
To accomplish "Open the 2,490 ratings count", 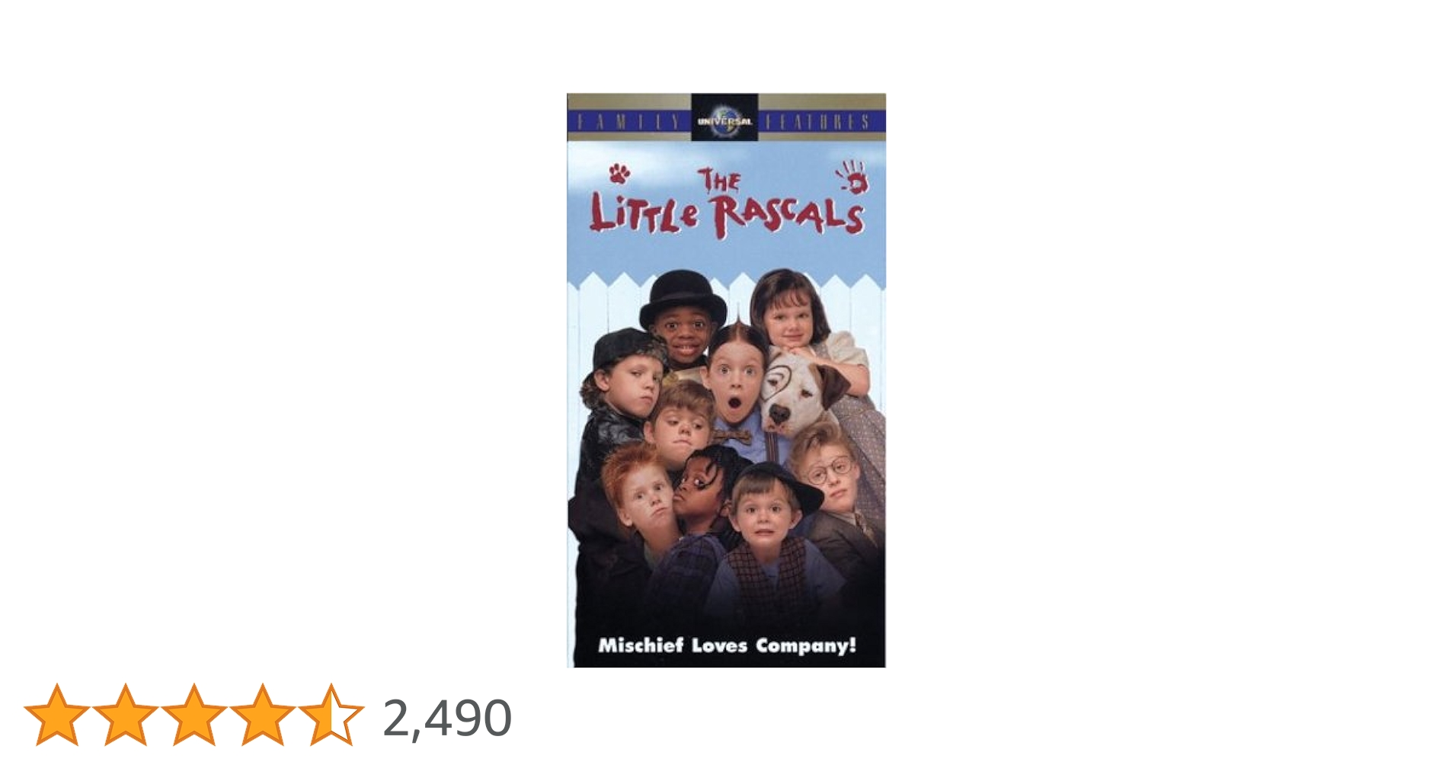I will tap(447, 718).
